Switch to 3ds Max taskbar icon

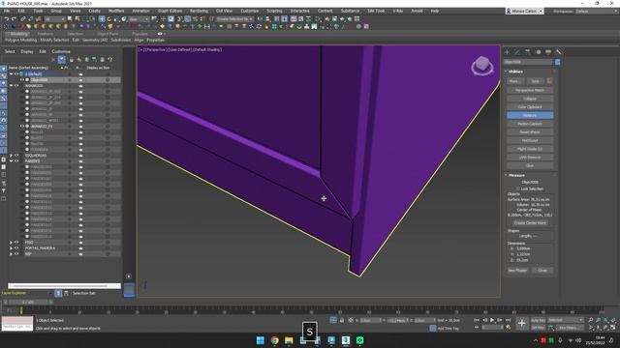pos(346,340)
